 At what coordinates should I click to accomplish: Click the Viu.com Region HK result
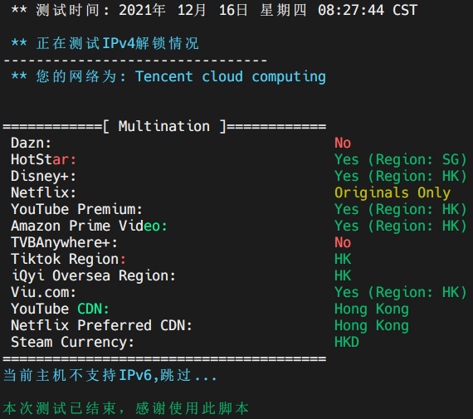[x=401, y=292]
